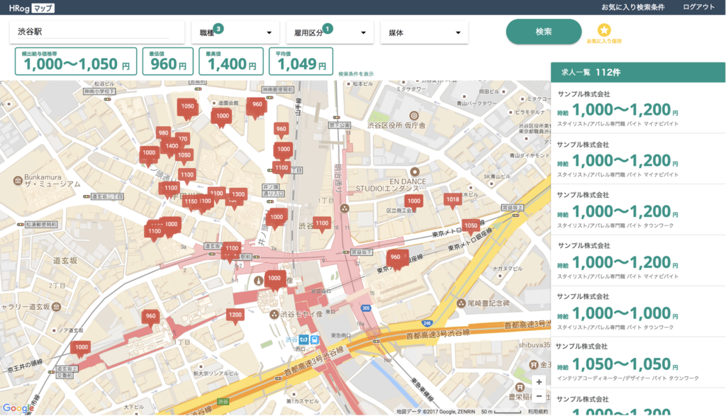The height and width of the screenshot is (416, 726).
Task: Click the Google logo on the map
Action: coord(18,407)
